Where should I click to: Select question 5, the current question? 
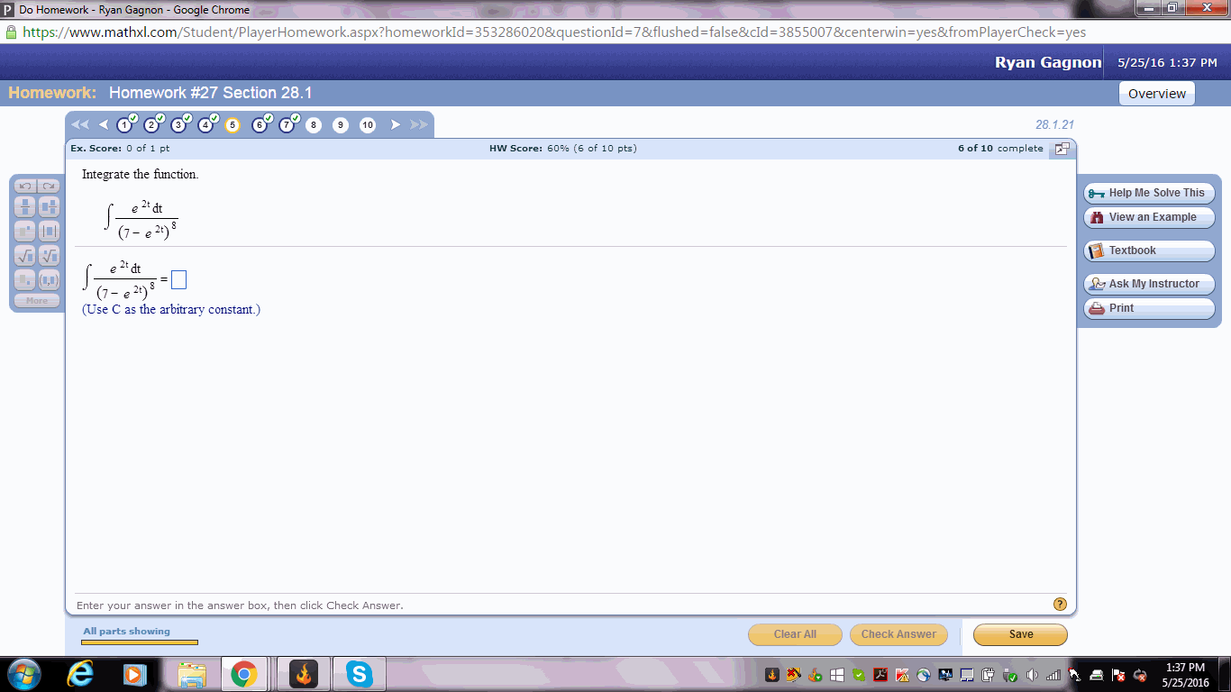click(232, 125)
